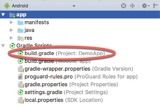The height and width of the screenshot is (108, 160).
Task: Click the scroll from source target icon
Action: click(x=124, y=6)
